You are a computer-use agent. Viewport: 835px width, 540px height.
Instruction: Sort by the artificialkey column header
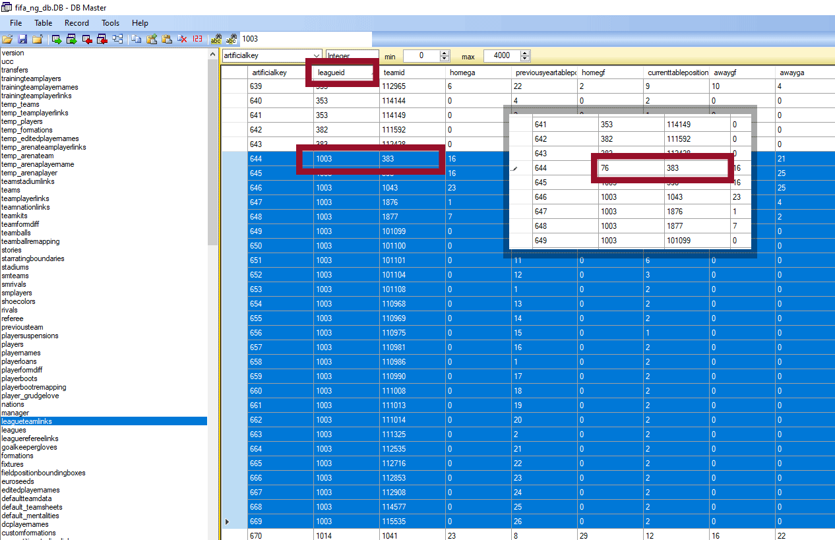point(280,72)
